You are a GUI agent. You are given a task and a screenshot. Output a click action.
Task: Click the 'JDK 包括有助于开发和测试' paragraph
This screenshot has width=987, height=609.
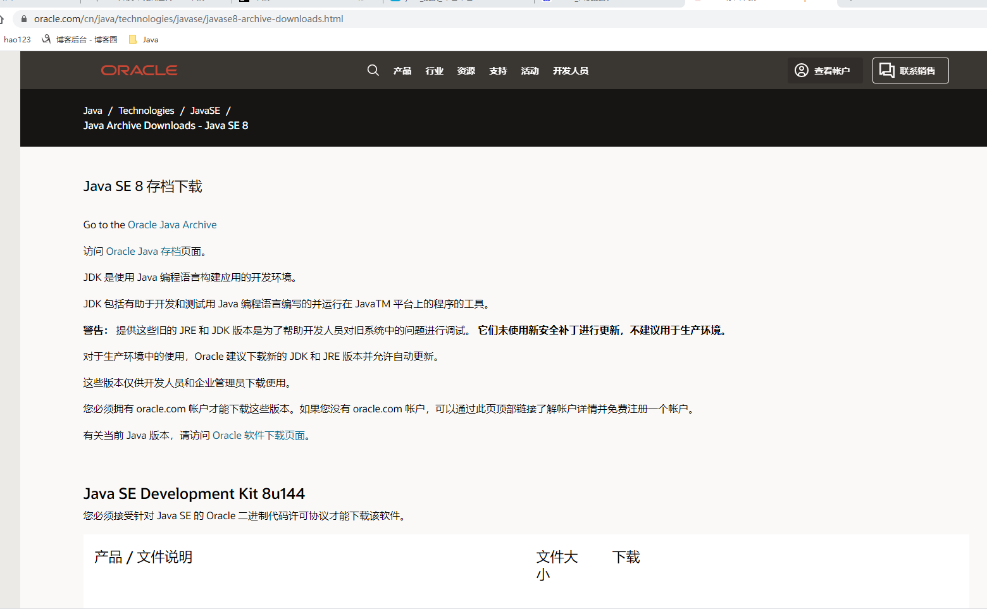coord(288,304)
